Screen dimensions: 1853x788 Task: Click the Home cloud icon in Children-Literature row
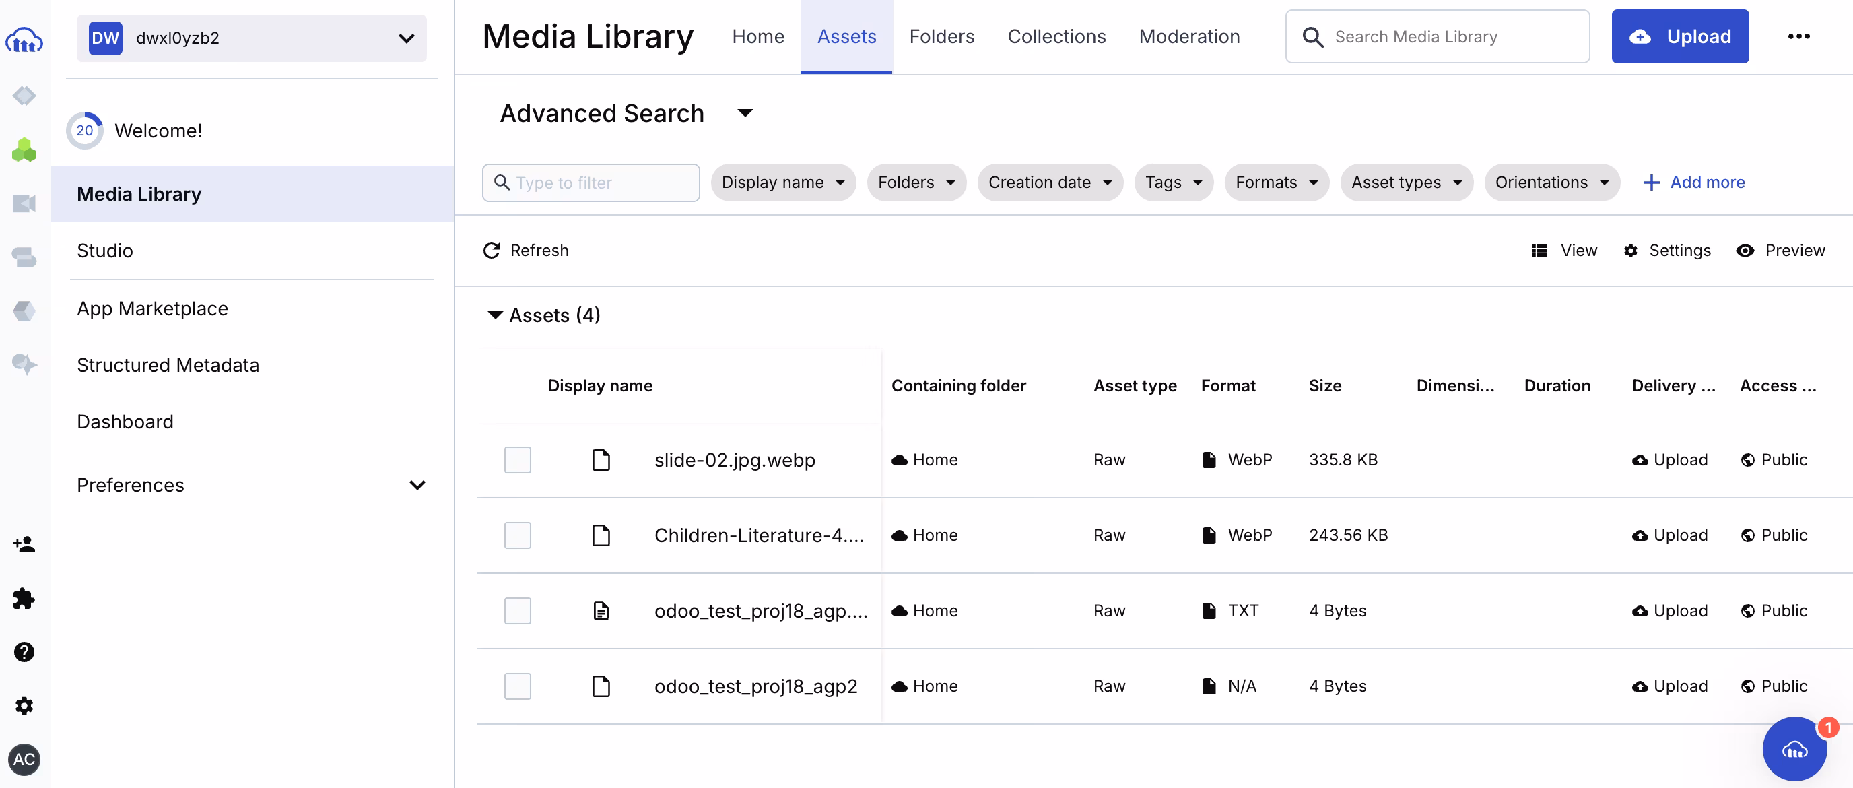(899, 535)
